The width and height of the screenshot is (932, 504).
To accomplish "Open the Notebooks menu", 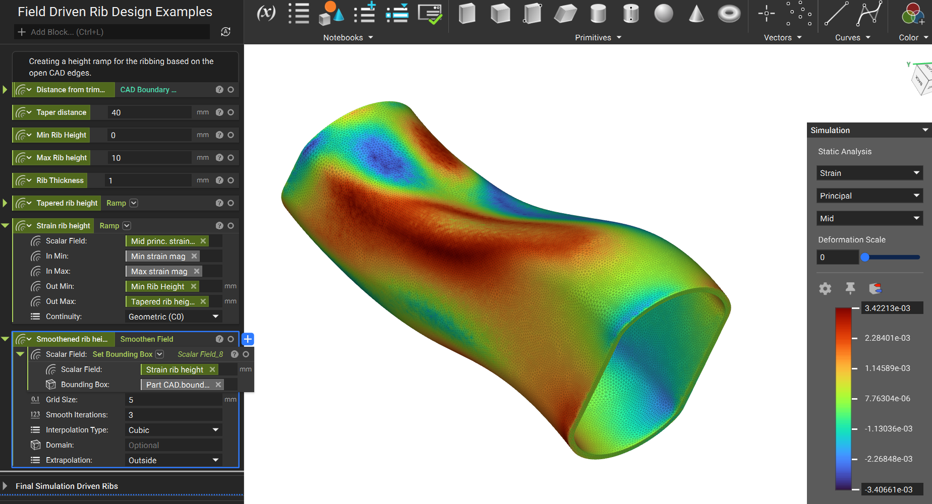I will click(x=348, y=38).
